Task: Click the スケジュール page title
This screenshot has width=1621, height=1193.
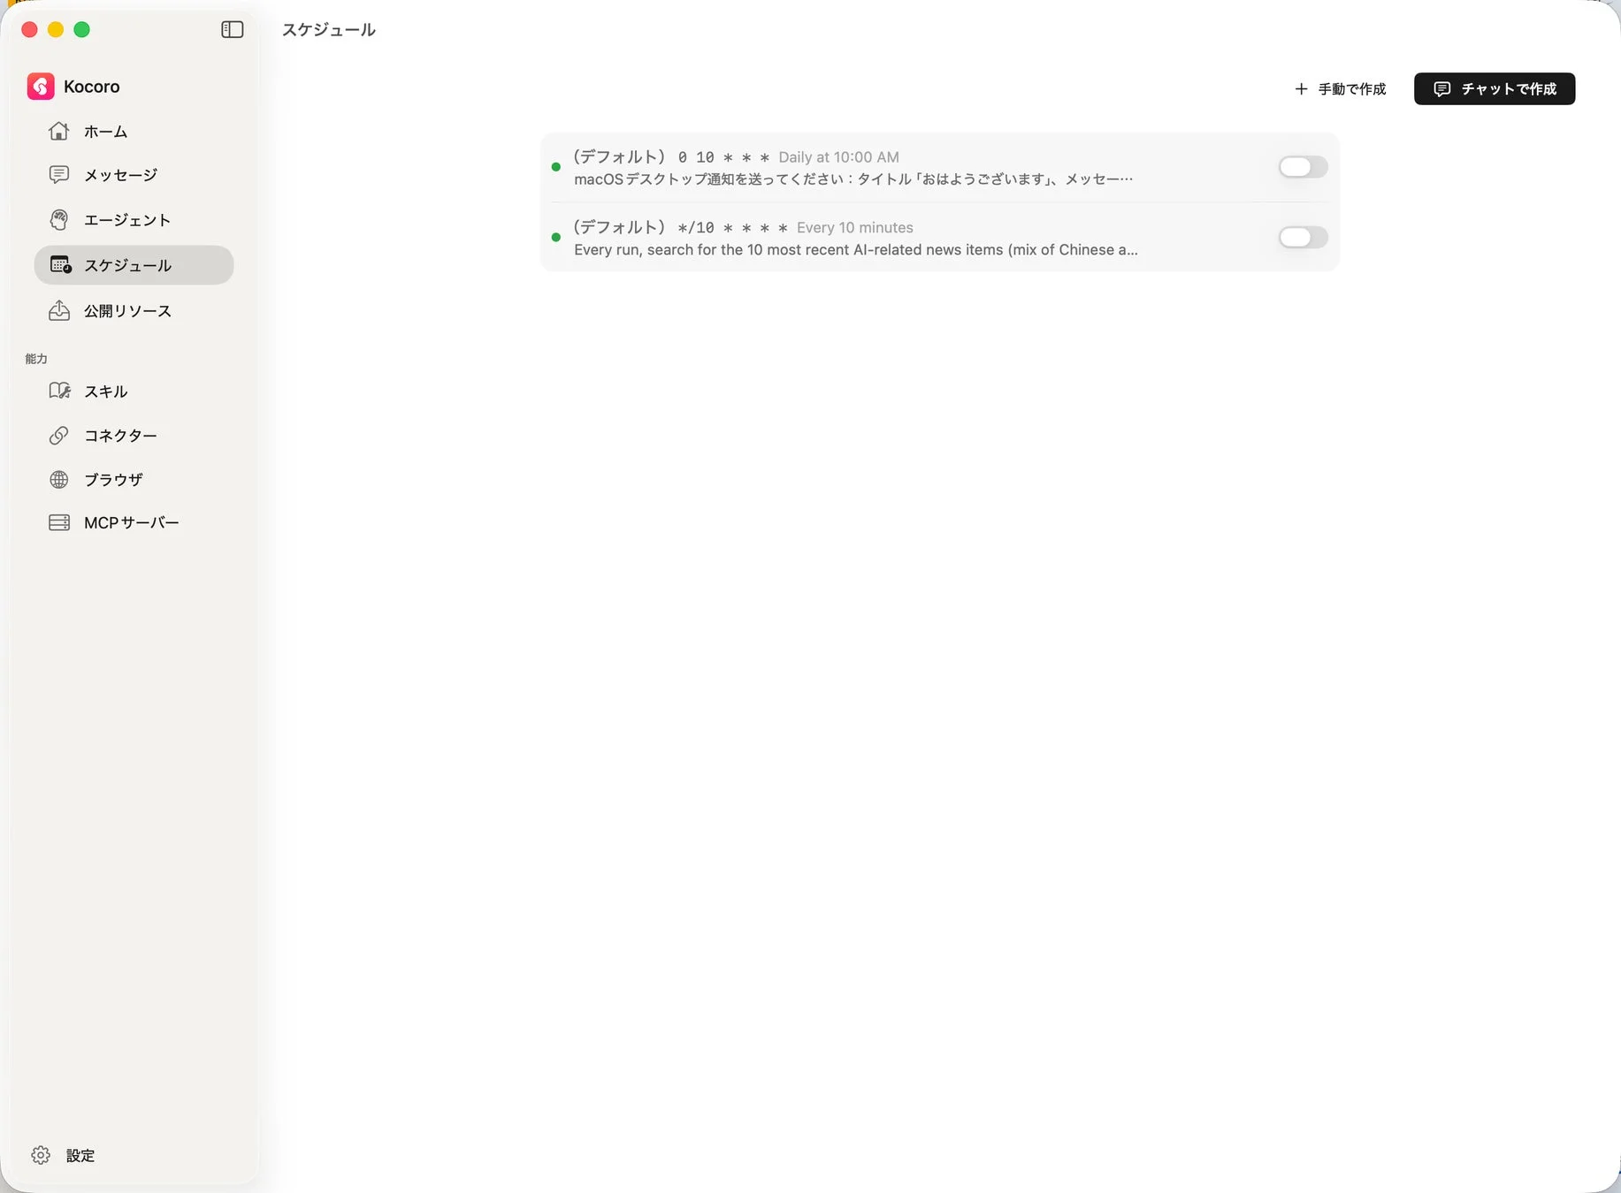Action: 329,29
